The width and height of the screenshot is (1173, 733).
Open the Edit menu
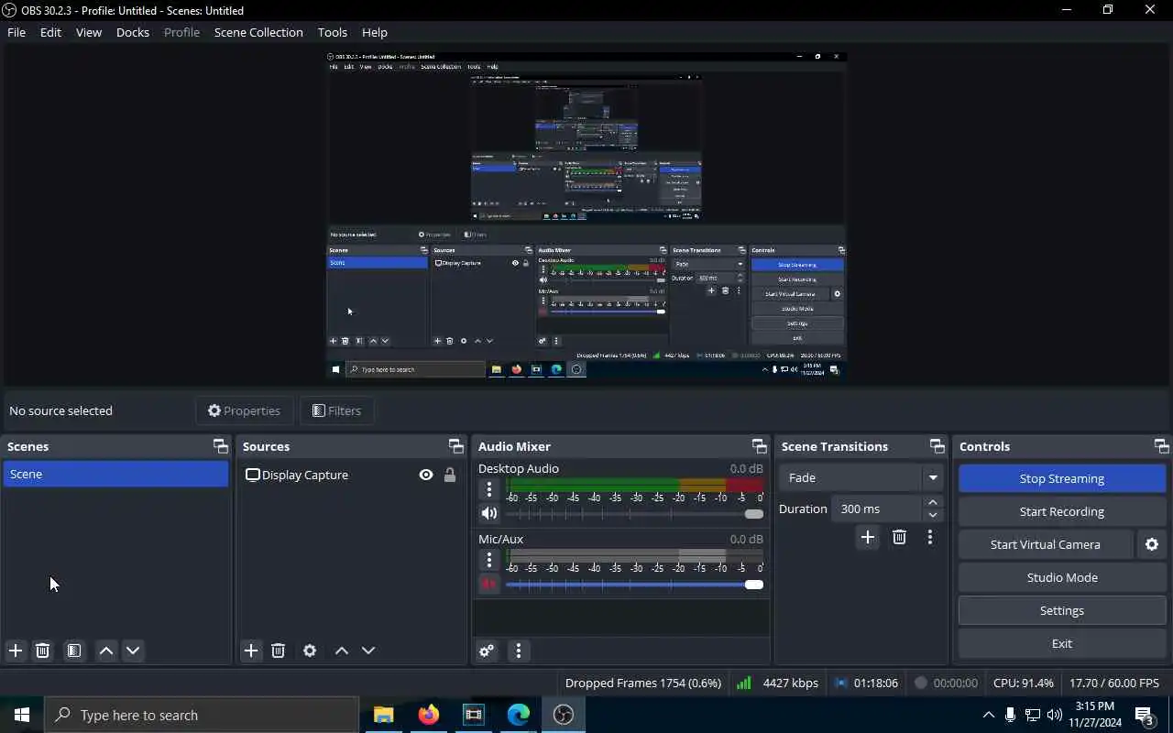(50, 32)
